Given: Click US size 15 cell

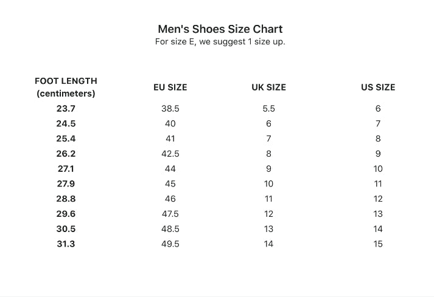Looking at the screenshot, I should [x=378, y=244].
